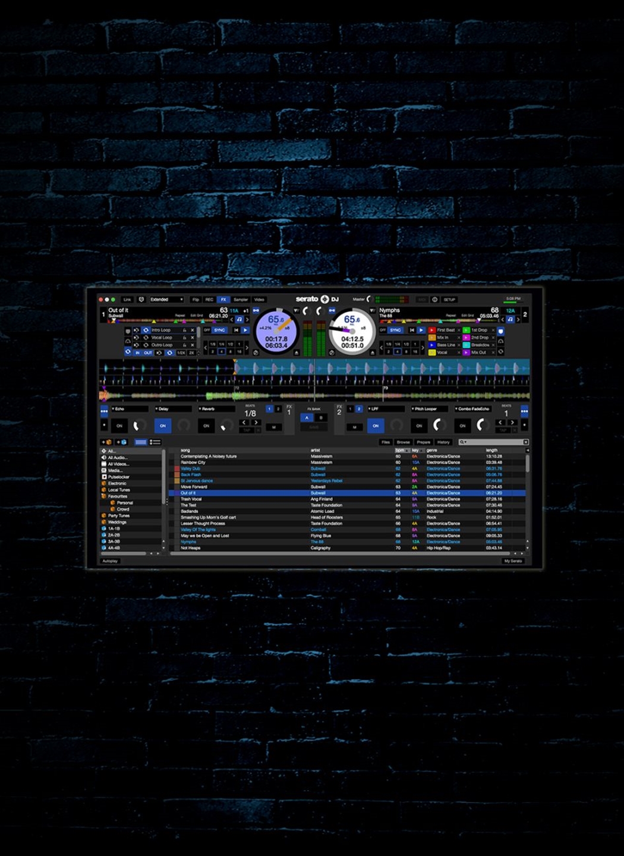Screen dimensions: 624x856
Task: Open the Delay effect dropdown
Action: click(173, 409)
